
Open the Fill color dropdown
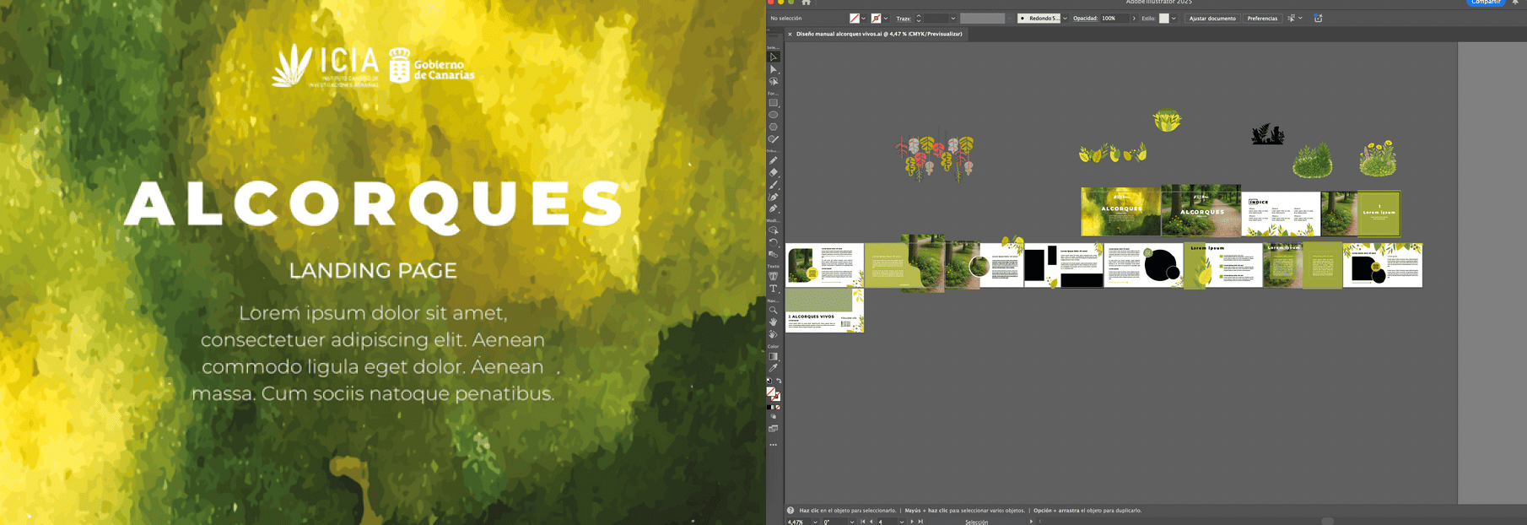click(863, 19)
